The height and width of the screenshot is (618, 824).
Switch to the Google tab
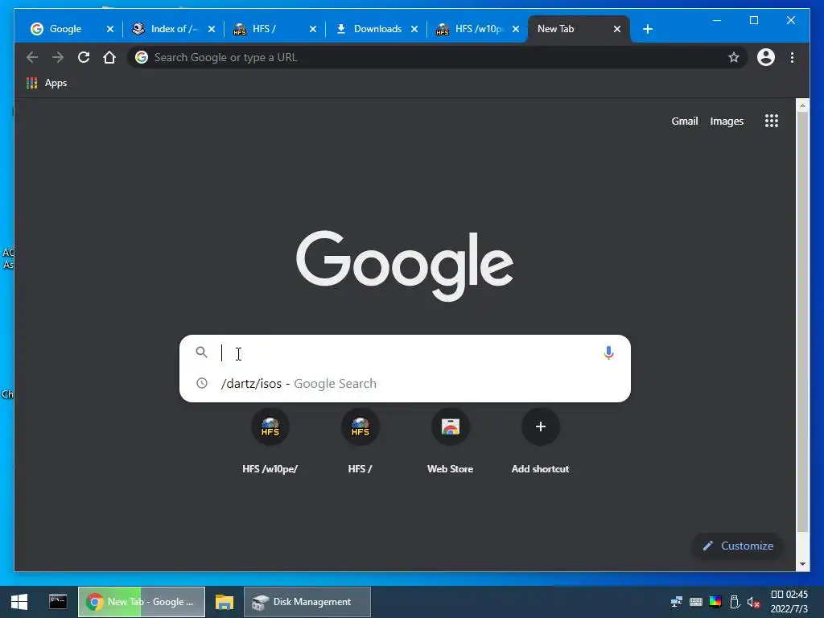tap(64, 29)
